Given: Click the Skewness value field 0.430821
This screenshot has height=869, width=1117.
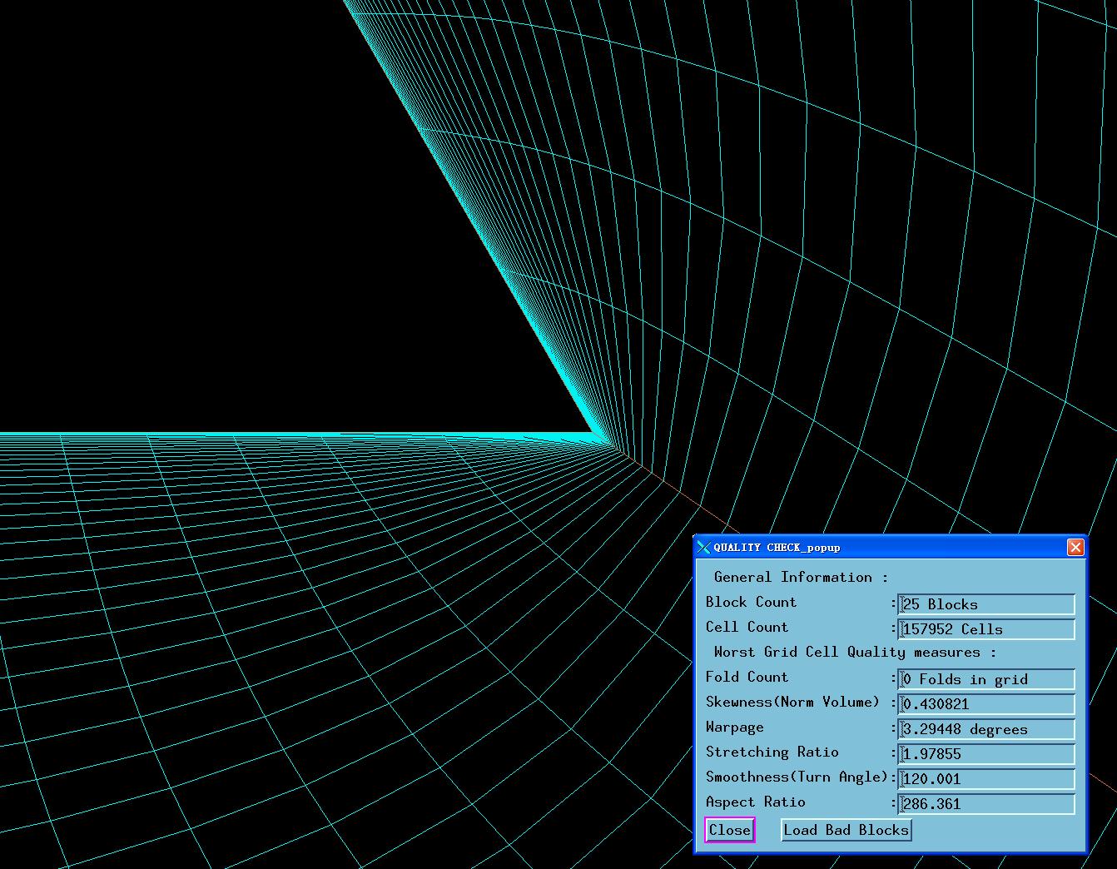Looking at the screenshot, I should (986, 704).
